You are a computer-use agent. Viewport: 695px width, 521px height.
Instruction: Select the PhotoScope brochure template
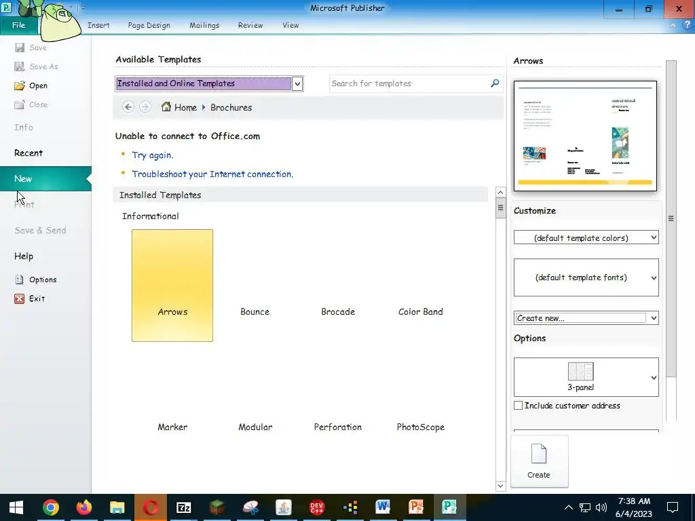point(421,401)
